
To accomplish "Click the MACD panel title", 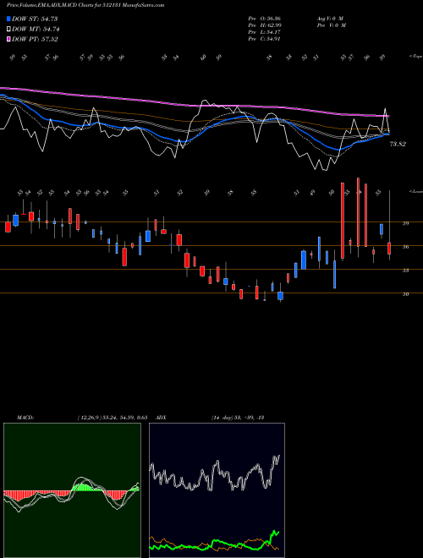I will (25, 418).
